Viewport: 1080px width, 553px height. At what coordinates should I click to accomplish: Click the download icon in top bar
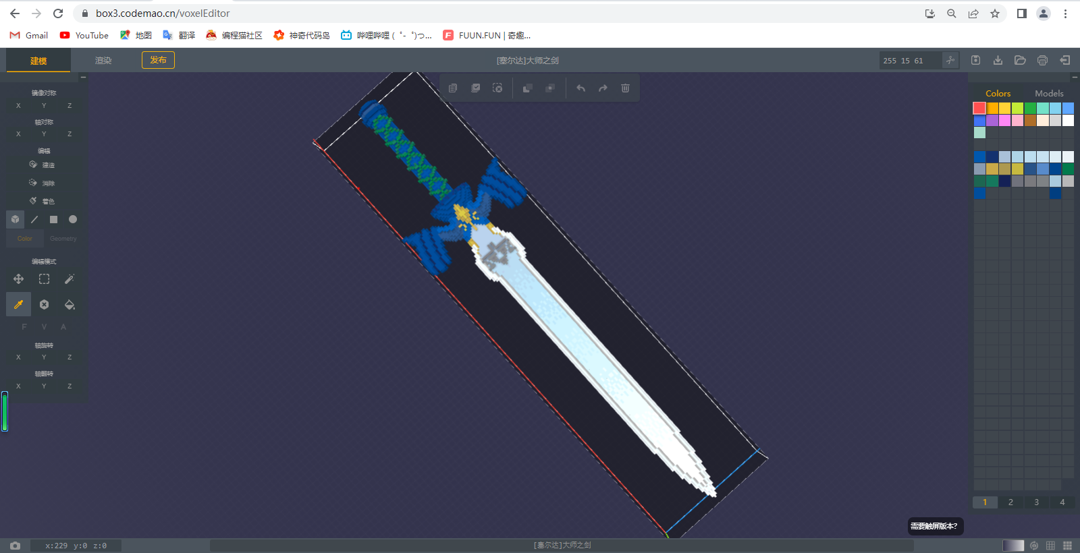(998, 60)
